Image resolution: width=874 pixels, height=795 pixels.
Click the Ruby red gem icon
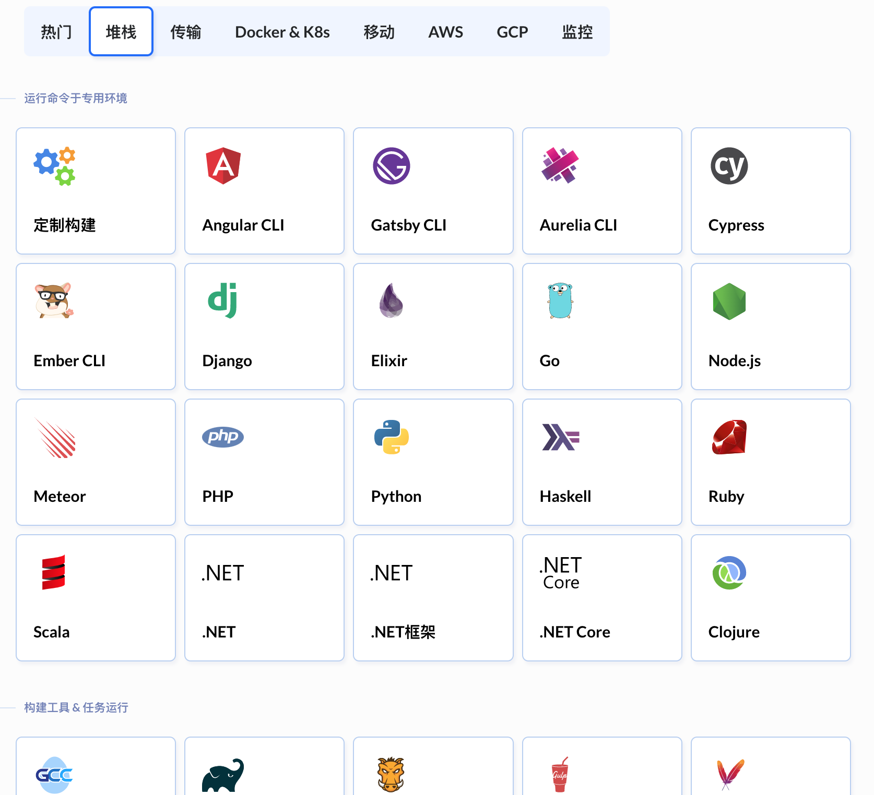click(729, 437)
